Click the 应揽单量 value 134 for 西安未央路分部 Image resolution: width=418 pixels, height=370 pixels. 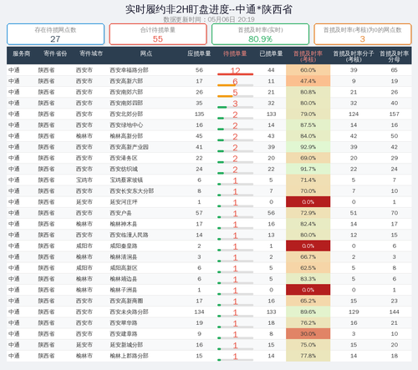pos(199,312)
